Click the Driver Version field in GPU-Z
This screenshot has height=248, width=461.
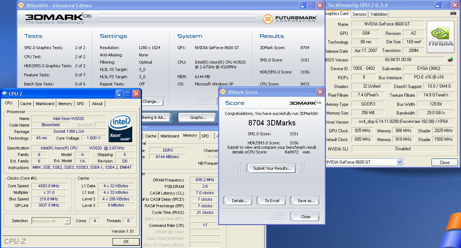coord(403,122)
